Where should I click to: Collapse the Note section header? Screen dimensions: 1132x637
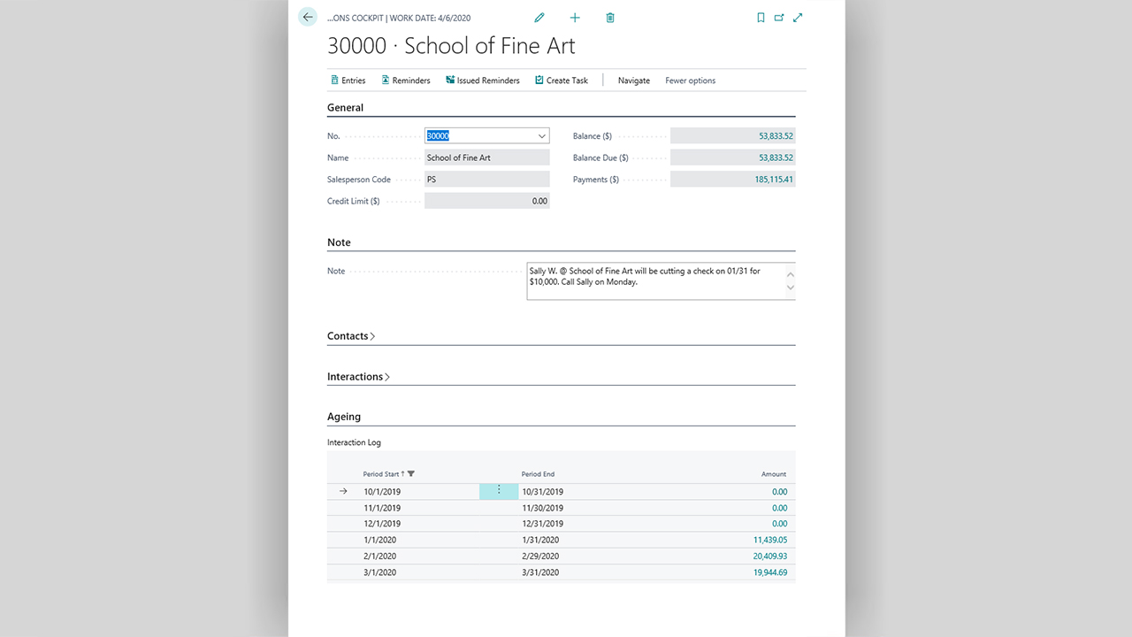[339, 242]
